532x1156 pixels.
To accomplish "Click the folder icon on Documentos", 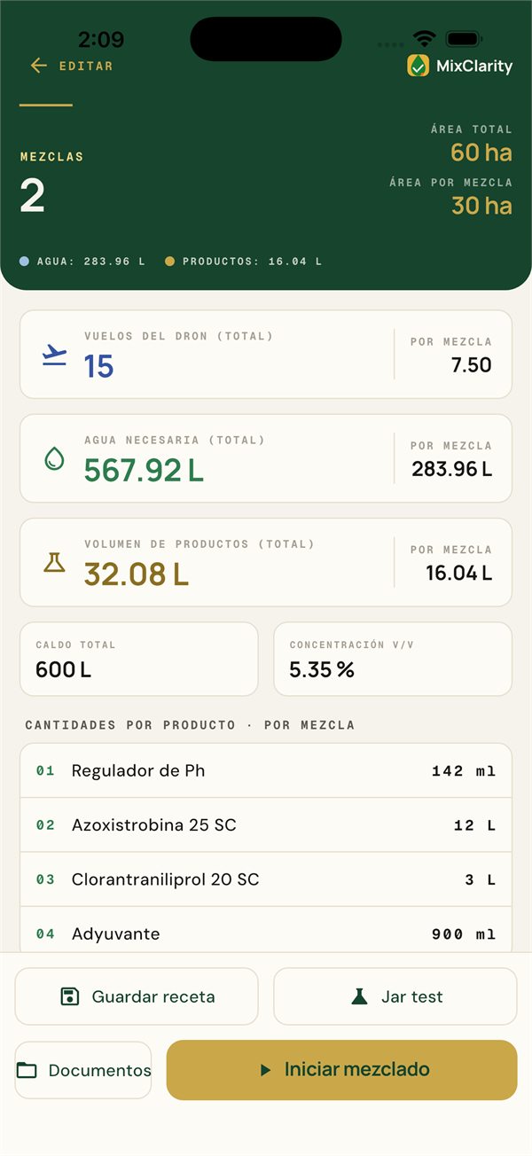I will (x=27, y=1070).
